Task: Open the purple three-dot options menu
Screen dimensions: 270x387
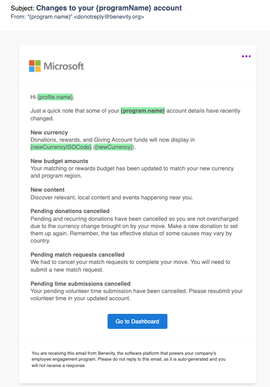Action: click(x=246, y=56)
